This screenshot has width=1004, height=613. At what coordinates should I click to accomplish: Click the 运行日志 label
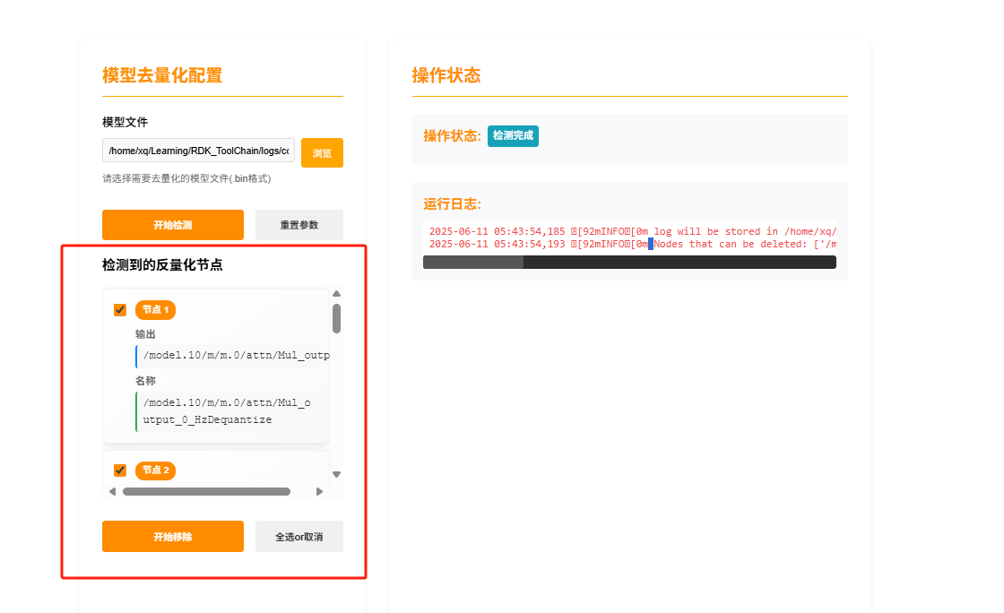[452, 204]
